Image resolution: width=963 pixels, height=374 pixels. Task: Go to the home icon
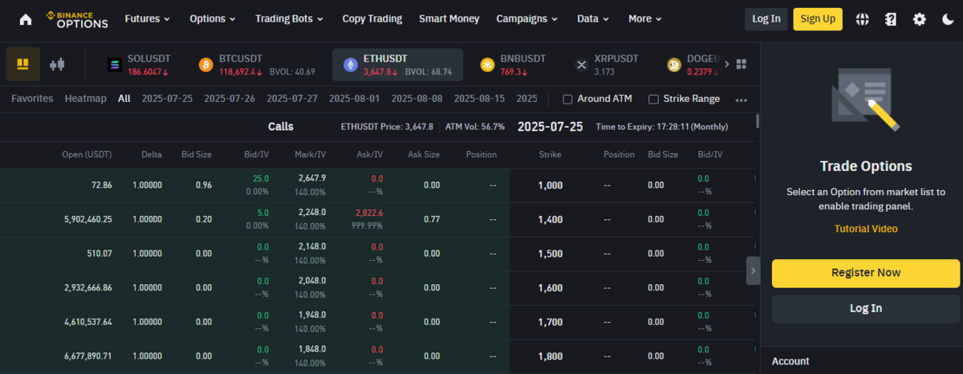point(26,19)
